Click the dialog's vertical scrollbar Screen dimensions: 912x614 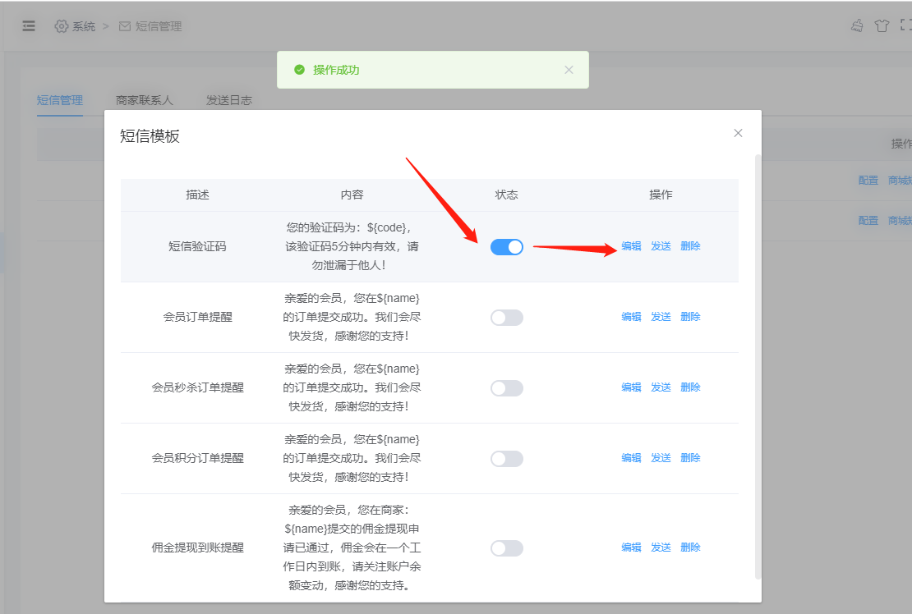coord(758,366)
